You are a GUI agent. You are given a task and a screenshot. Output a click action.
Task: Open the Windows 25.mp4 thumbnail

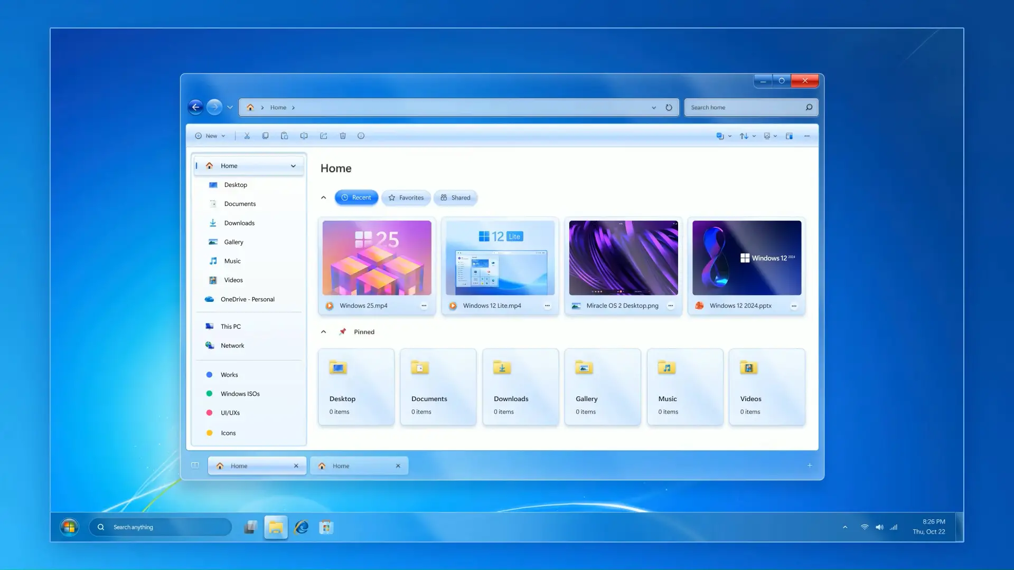tap(377, 258)
